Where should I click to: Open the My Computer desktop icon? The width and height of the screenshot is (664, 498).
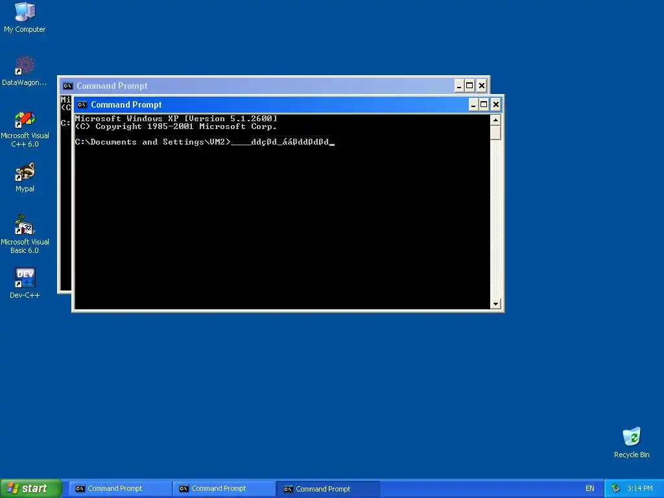point(25,17)
